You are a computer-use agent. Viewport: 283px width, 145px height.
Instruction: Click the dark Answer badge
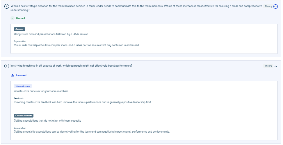point(19,29)
